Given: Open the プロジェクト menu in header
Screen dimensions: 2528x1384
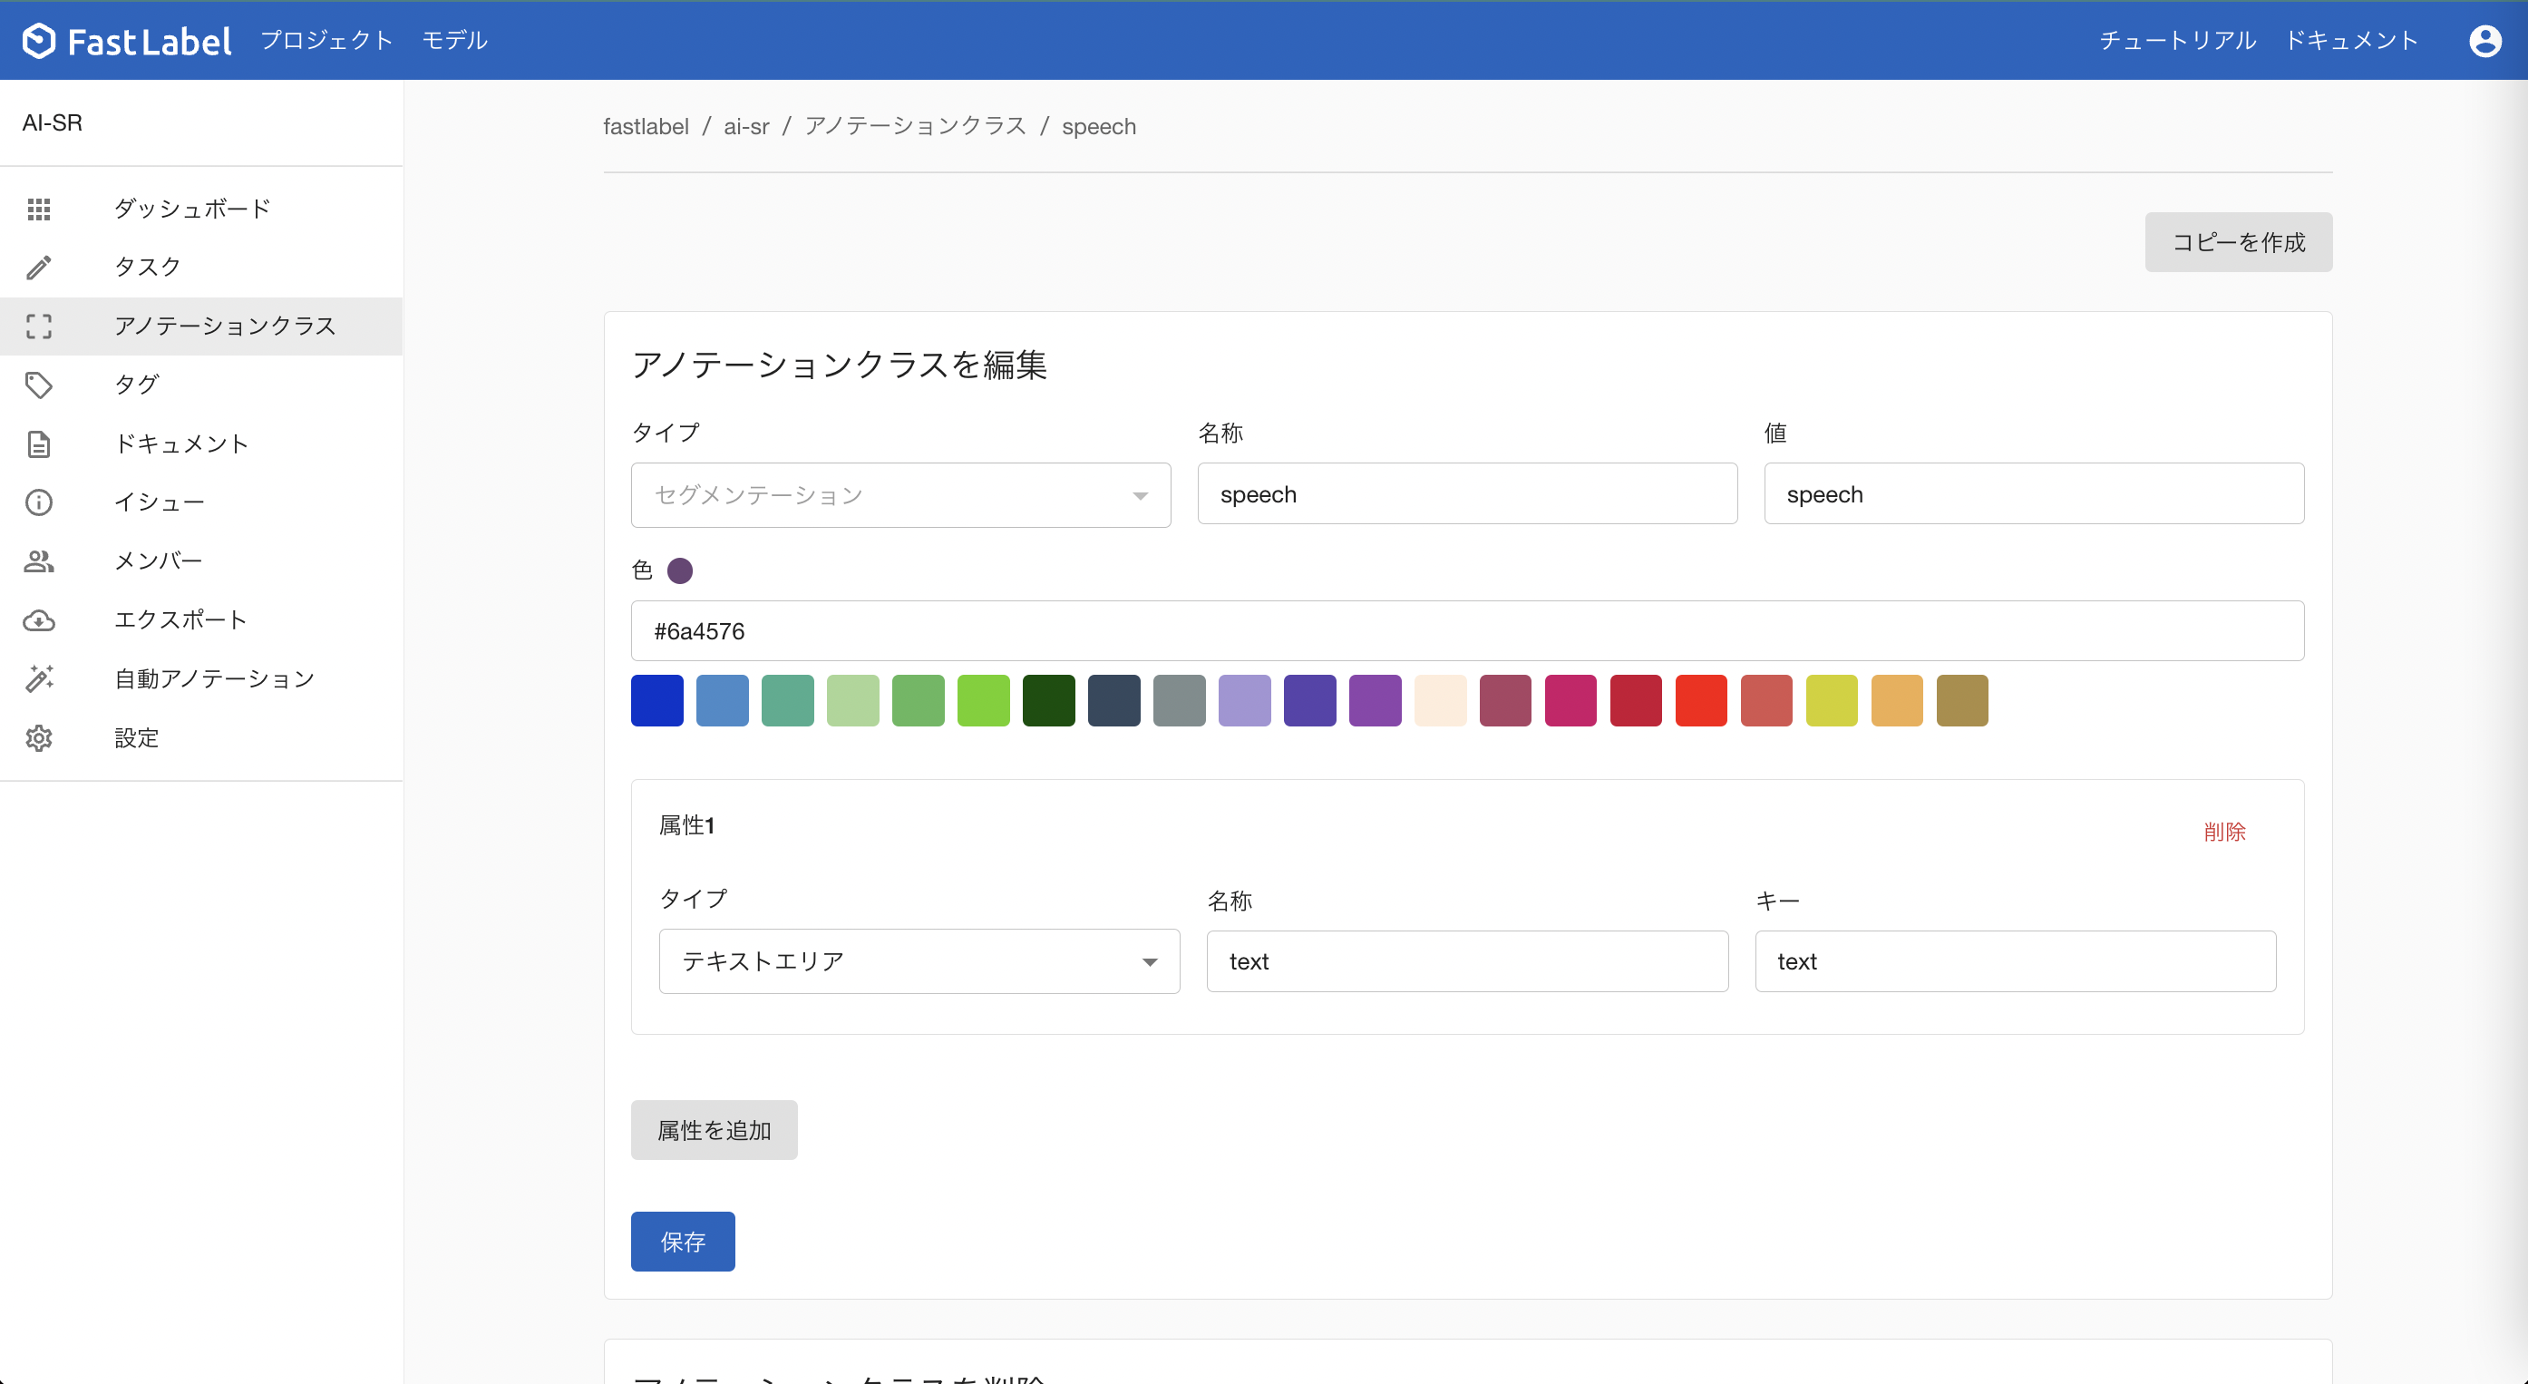Looking at the screenshot, I should coord(326,40).
